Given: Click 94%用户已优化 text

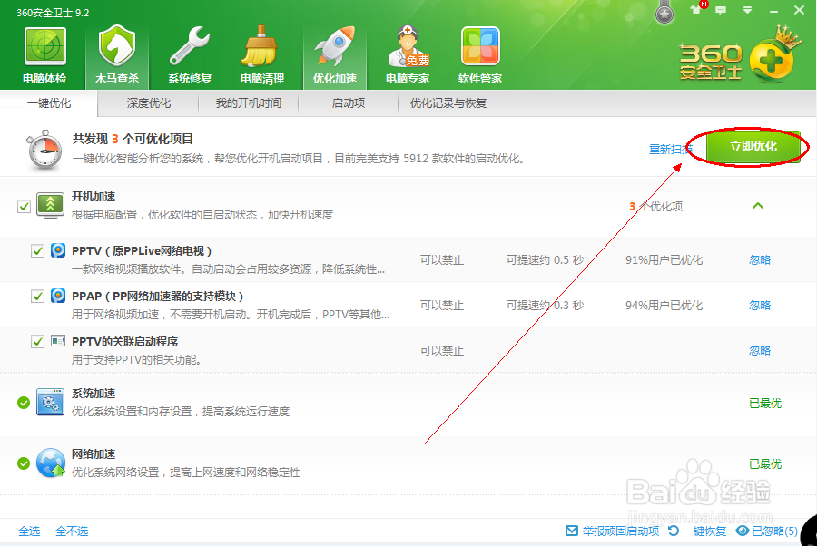Looking at the screenshot, I should tap(664, 305).
